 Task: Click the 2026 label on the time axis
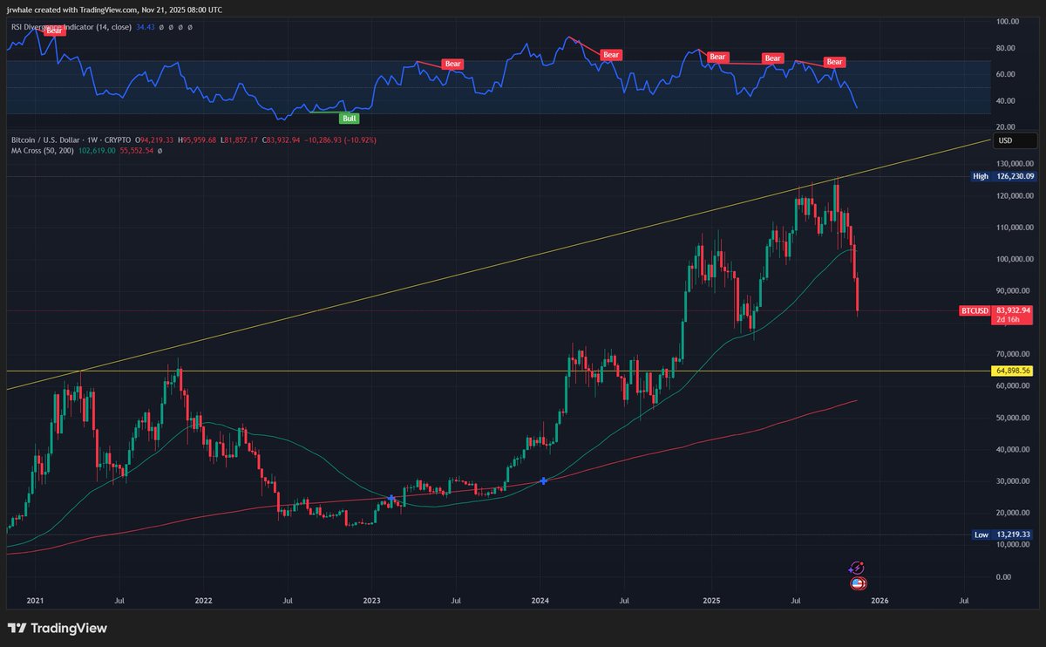click(x=880, y=600)
